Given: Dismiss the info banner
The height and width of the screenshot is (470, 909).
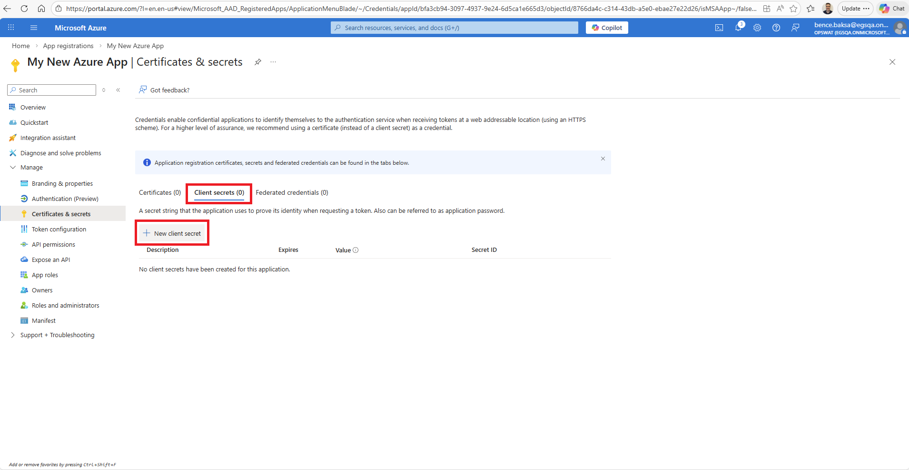Looking at the screenshot, I should tap(603, 159).
